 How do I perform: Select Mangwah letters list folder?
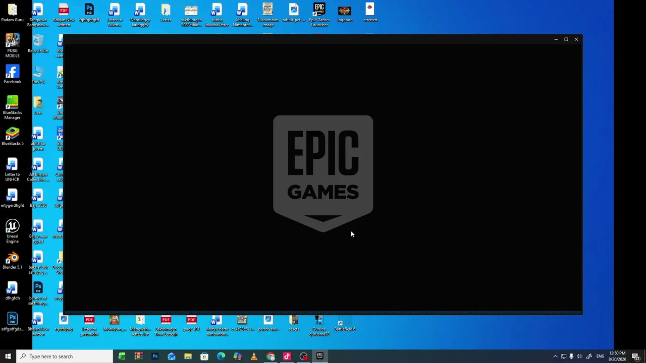pyautogui.click(x=140, y=326)
